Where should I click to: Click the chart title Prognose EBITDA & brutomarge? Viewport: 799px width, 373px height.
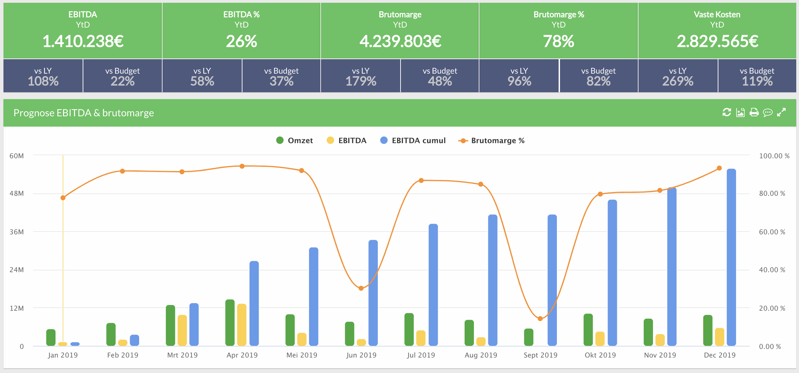83,113
